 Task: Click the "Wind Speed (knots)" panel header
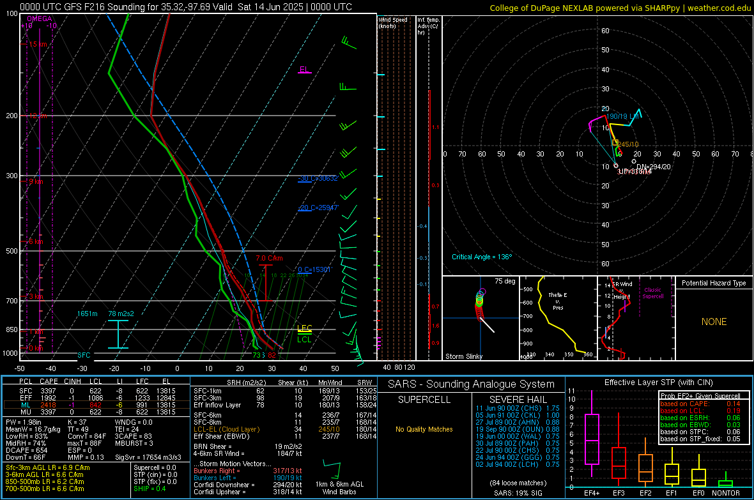click(393, 22)
